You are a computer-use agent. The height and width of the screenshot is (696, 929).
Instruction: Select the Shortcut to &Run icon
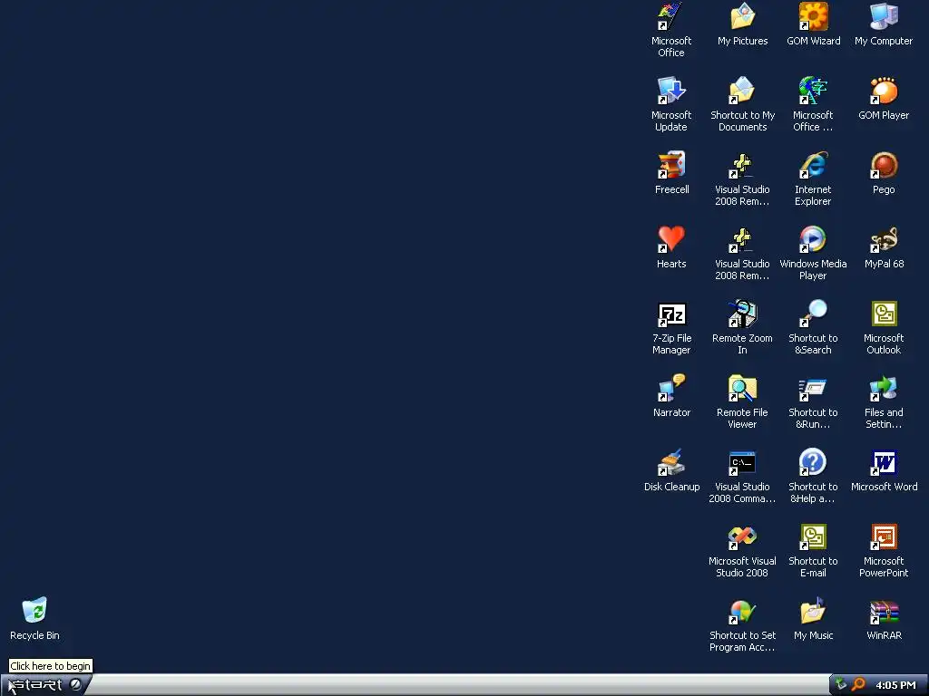pyautogui.click(x=813, y=388)
